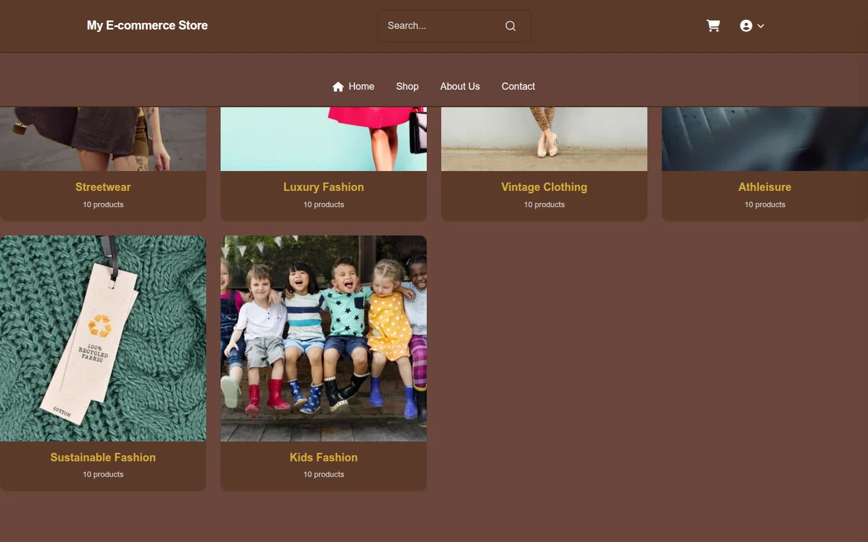This screenshot has height=542, width=868.
Task: Open the About Us page
Action: click(x=460, y=87)
